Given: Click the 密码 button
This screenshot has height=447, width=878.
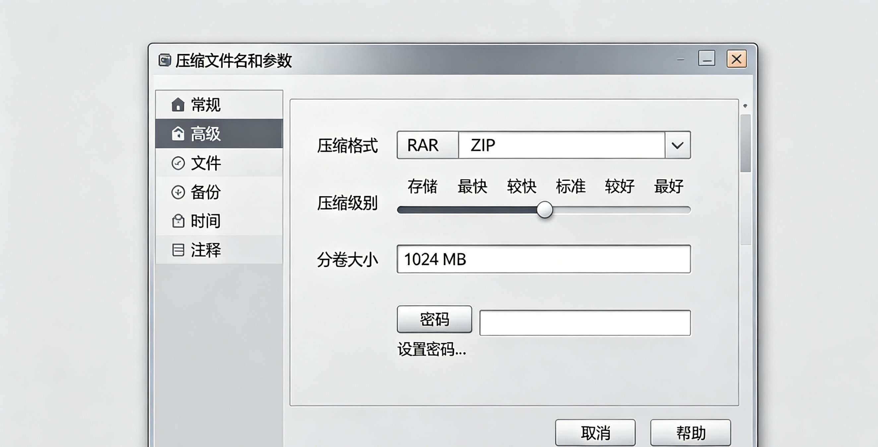Looking at the screenshot, I should pyautogui.click(x=435, y=319).
